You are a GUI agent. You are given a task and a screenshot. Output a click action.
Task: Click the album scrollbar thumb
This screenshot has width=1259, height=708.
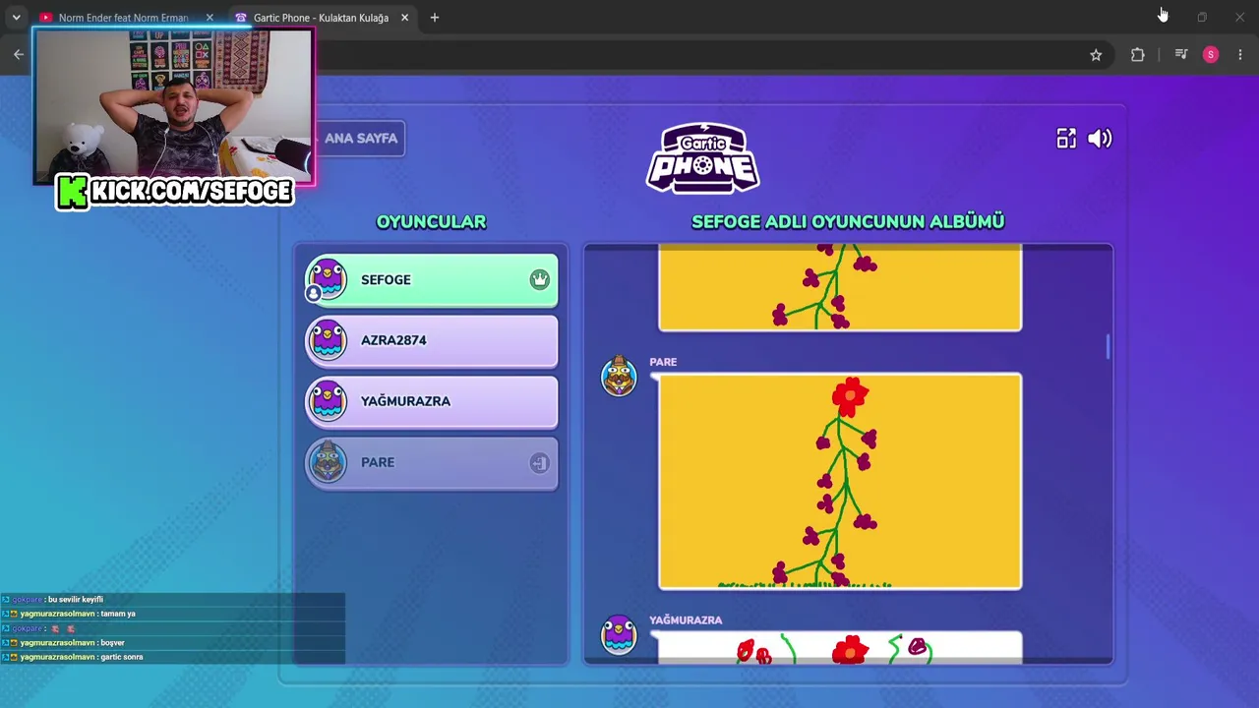coord(1108,347)
